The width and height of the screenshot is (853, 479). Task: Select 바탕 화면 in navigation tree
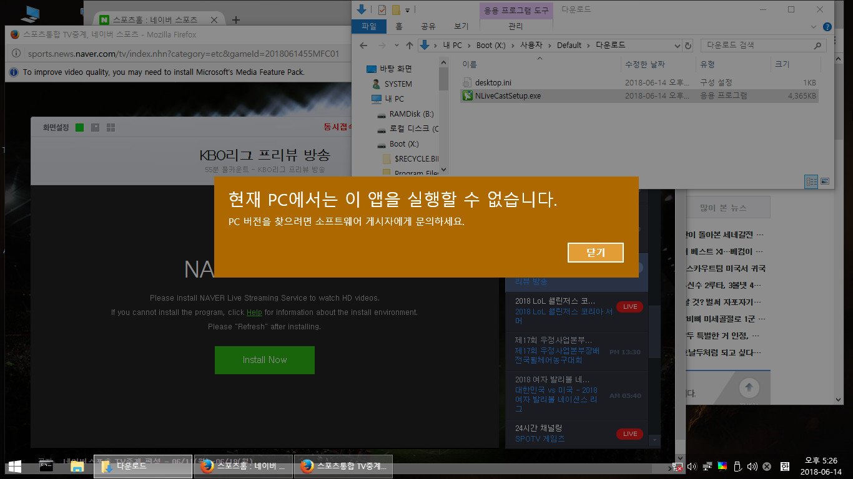389,69
